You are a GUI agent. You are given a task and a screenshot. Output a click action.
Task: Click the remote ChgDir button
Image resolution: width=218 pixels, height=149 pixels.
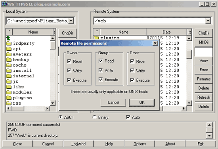coord(204,33)
